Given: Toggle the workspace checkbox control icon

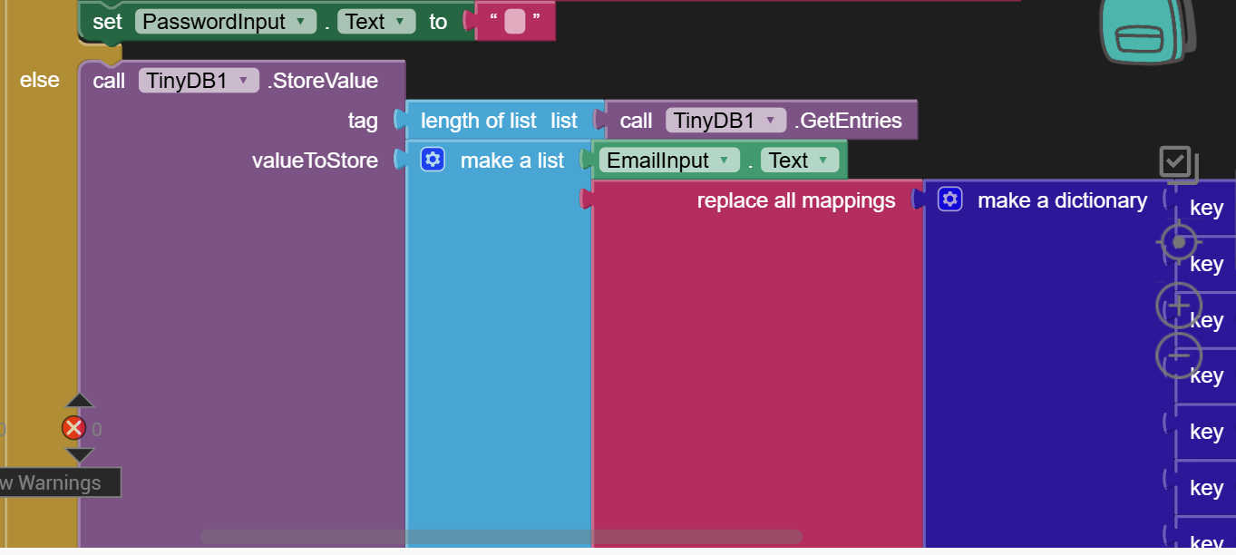Looking at the screenshot, I should 1177,163.
